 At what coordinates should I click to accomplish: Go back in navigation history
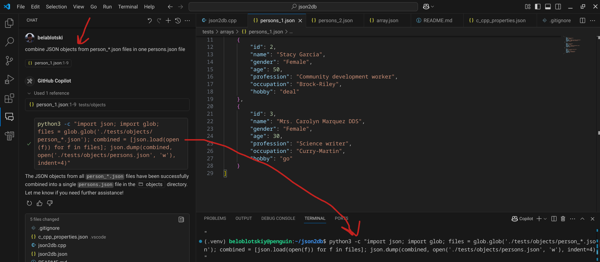[170, 7]
